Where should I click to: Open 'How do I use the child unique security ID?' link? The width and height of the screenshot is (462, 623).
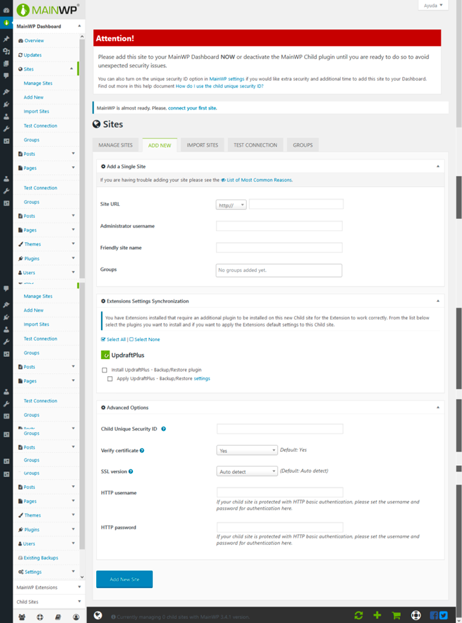(220, 86)
